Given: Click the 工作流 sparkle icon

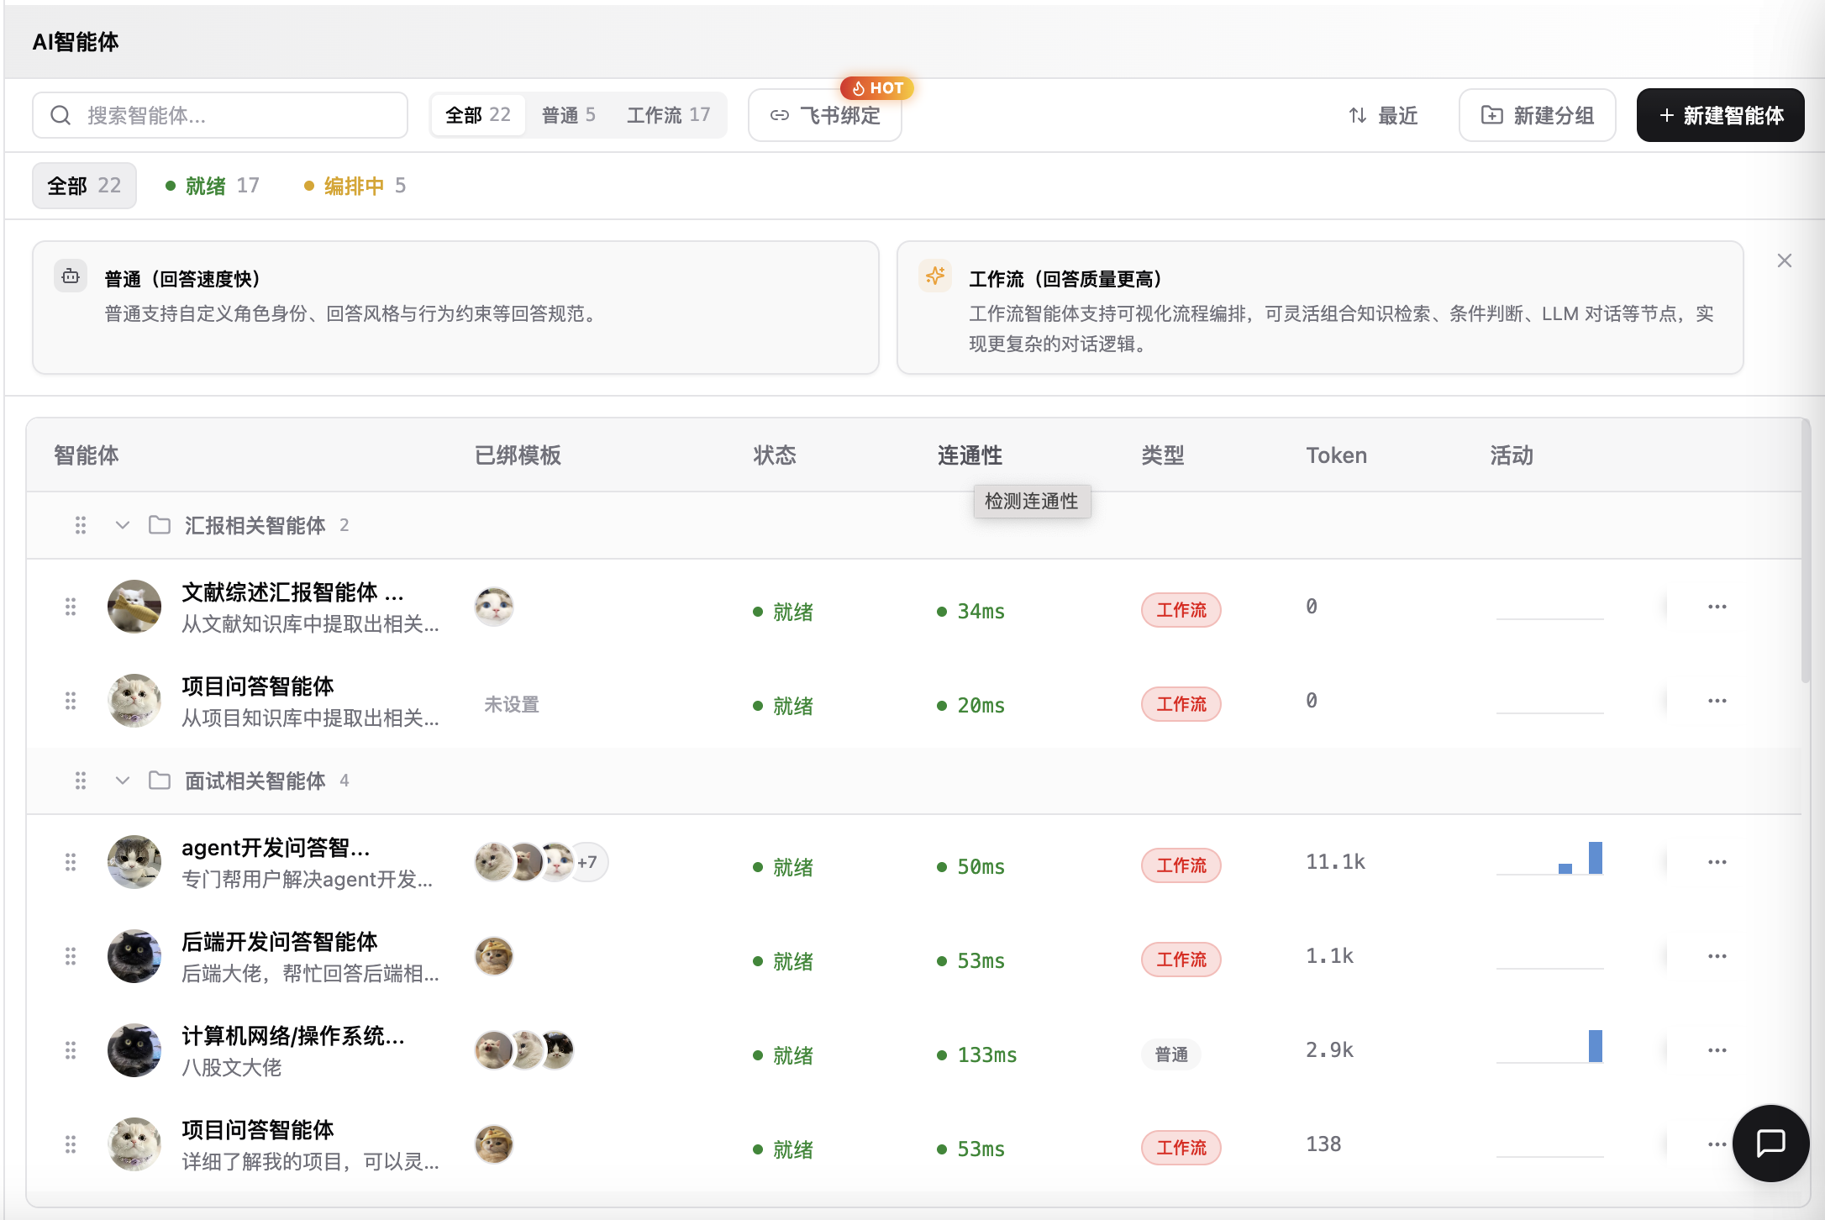Looking at the screenshot, I should click(935, 276).
